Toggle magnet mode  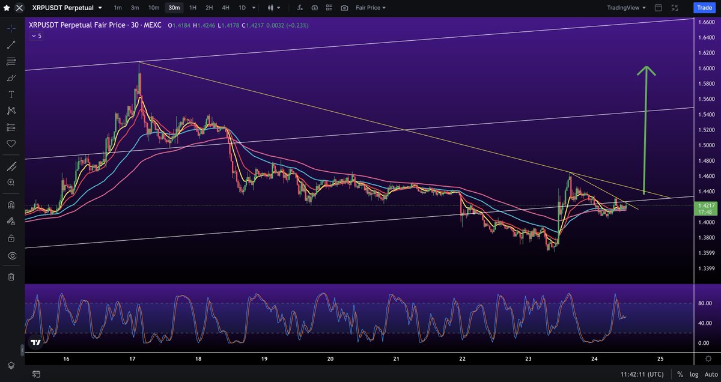[x=11, y=205]
